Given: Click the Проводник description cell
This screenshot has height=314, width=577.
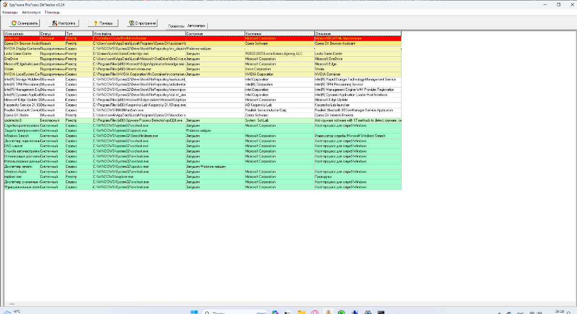Looking at the screenshot, I should click(x=357, y=176).
